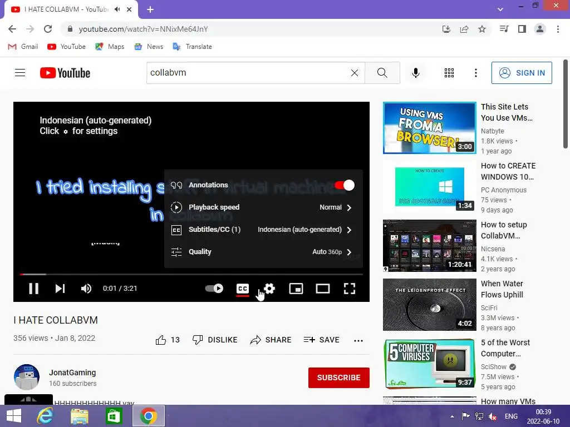Launch Internet Explorer from taskbar
The image size is (570, 427).
tap(45, 416)
